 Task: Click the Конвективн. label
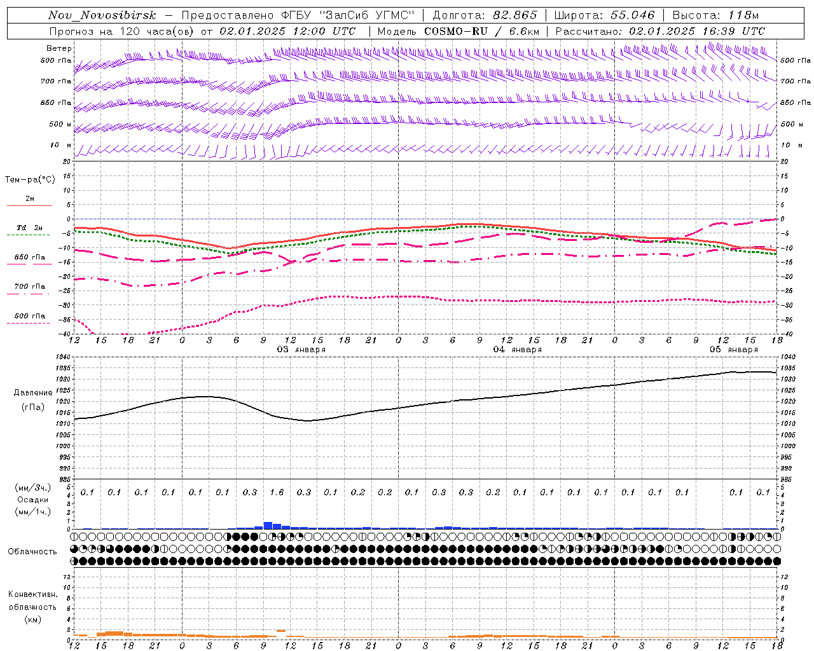coord(32,594)
